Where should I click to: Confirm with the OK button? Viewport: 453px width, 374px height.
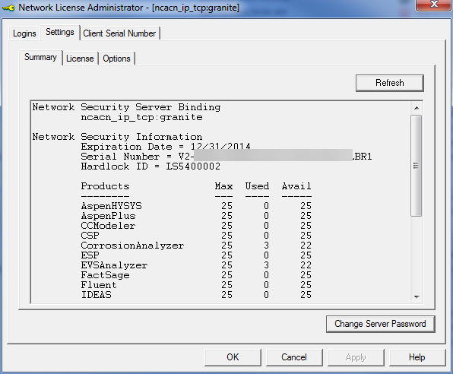click(233, 357)
